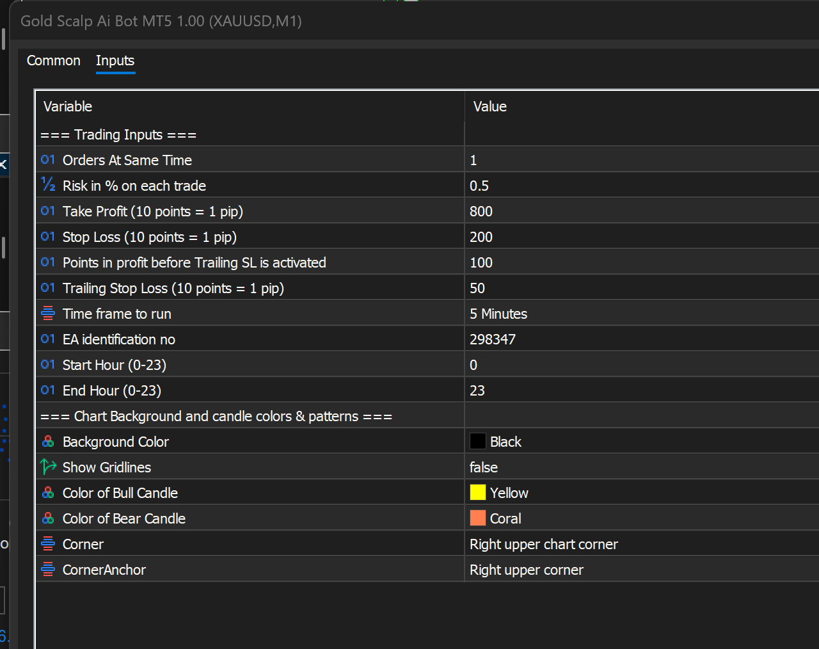
Task: Switch to the Common tab
Action: click(54, 60)
